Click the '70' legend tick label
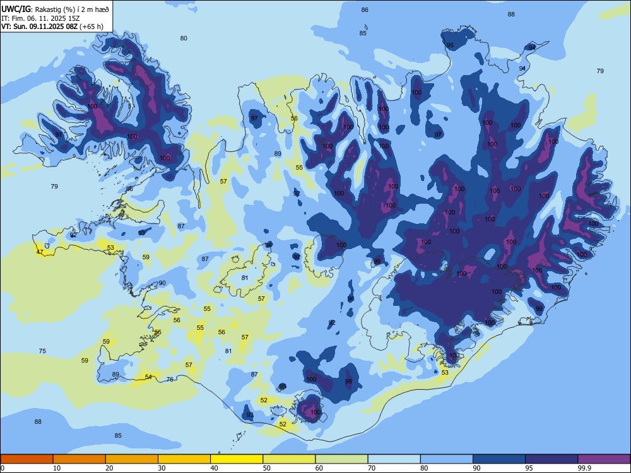 pyautogui.click(x=372, y=468)
